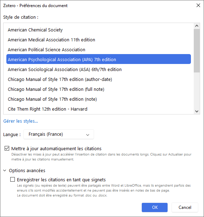Open the Langue dropdown menu
This screenshot has width=204, height=217.
point(59,134)
